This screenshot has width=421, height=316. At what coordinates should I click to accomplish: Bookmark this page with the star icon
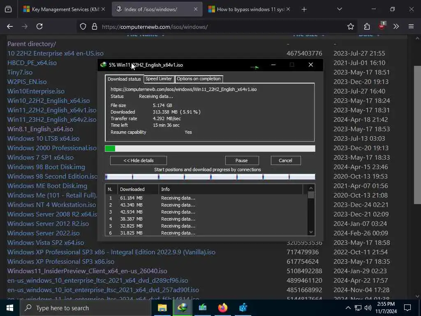coord(350,27)
